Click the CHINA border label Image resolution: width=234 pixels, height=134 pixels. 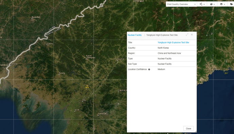pos(52,28)
